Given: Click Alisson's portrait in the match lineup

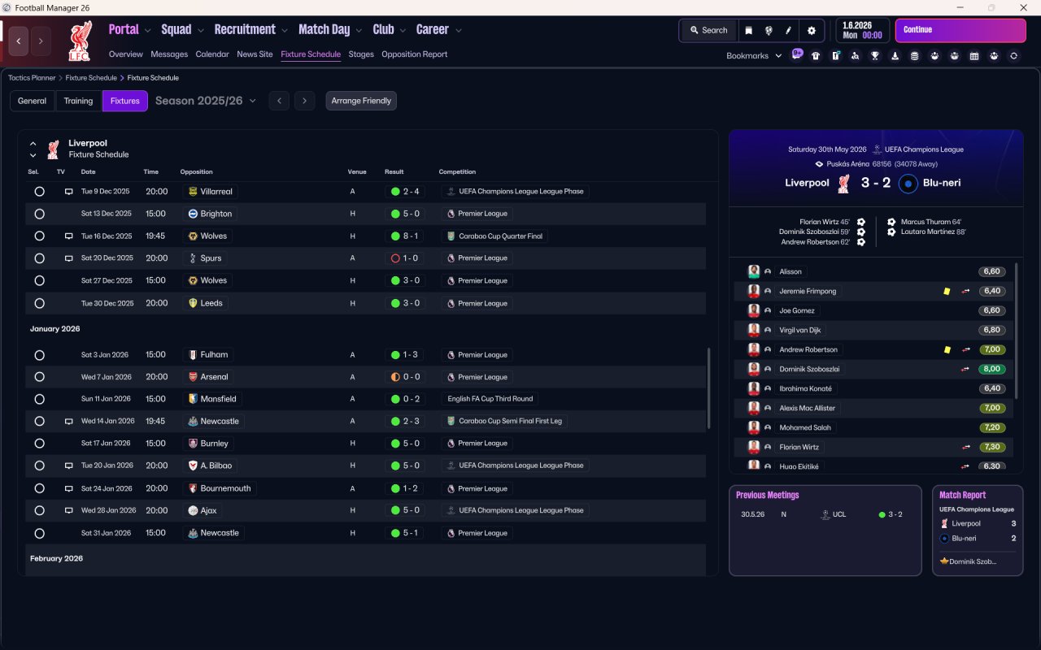Looking at the screenshot, I should click(x=754, y=271).
